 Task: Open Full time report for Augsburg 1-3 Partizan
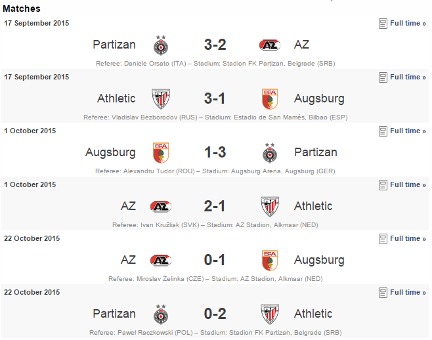click(408, 131)
